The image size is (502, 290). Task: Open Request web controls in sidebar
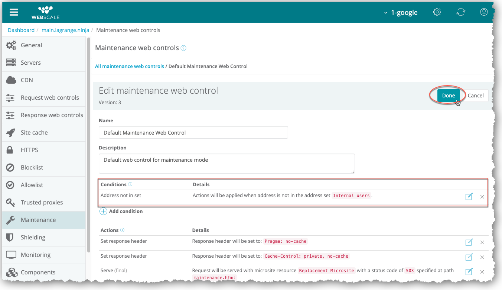[x=50, y=97]
